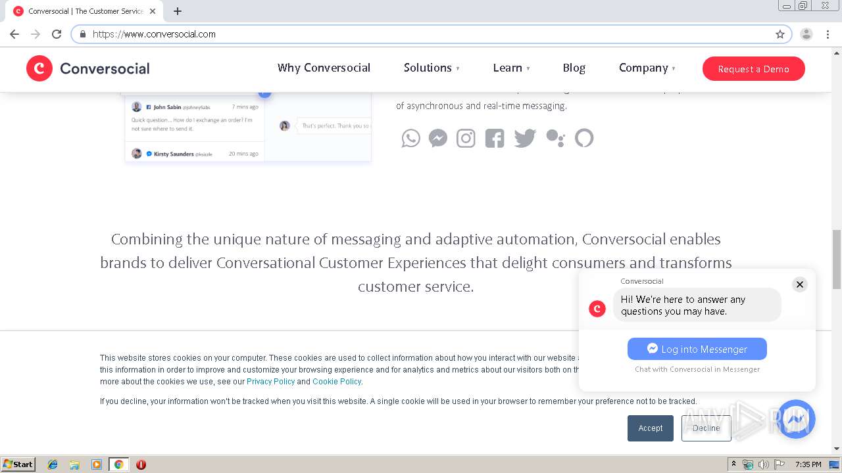Decline the cookies

pyautogui.click(x=706, y=428)
